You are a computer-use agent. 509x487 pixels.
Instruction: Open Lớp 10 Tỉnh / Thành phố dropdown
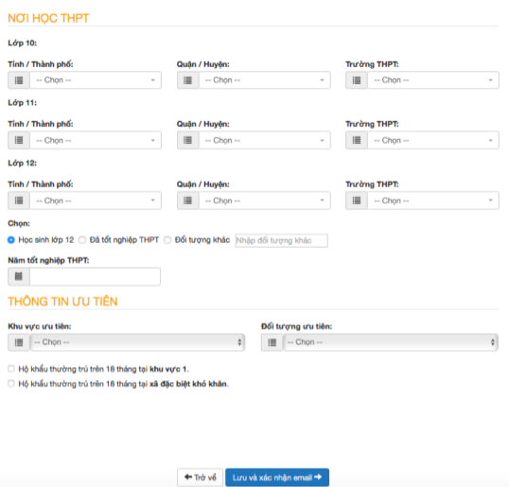(x=96, y=80)
